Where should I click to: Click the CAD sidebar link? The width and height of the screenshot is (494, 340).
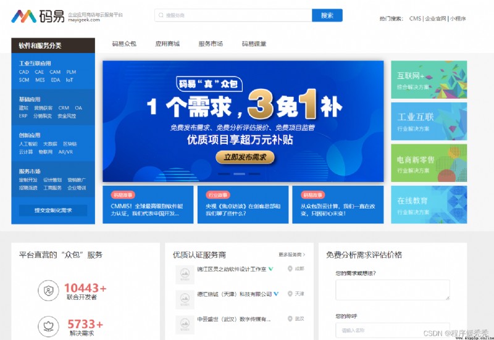click(x=23, y=72)
